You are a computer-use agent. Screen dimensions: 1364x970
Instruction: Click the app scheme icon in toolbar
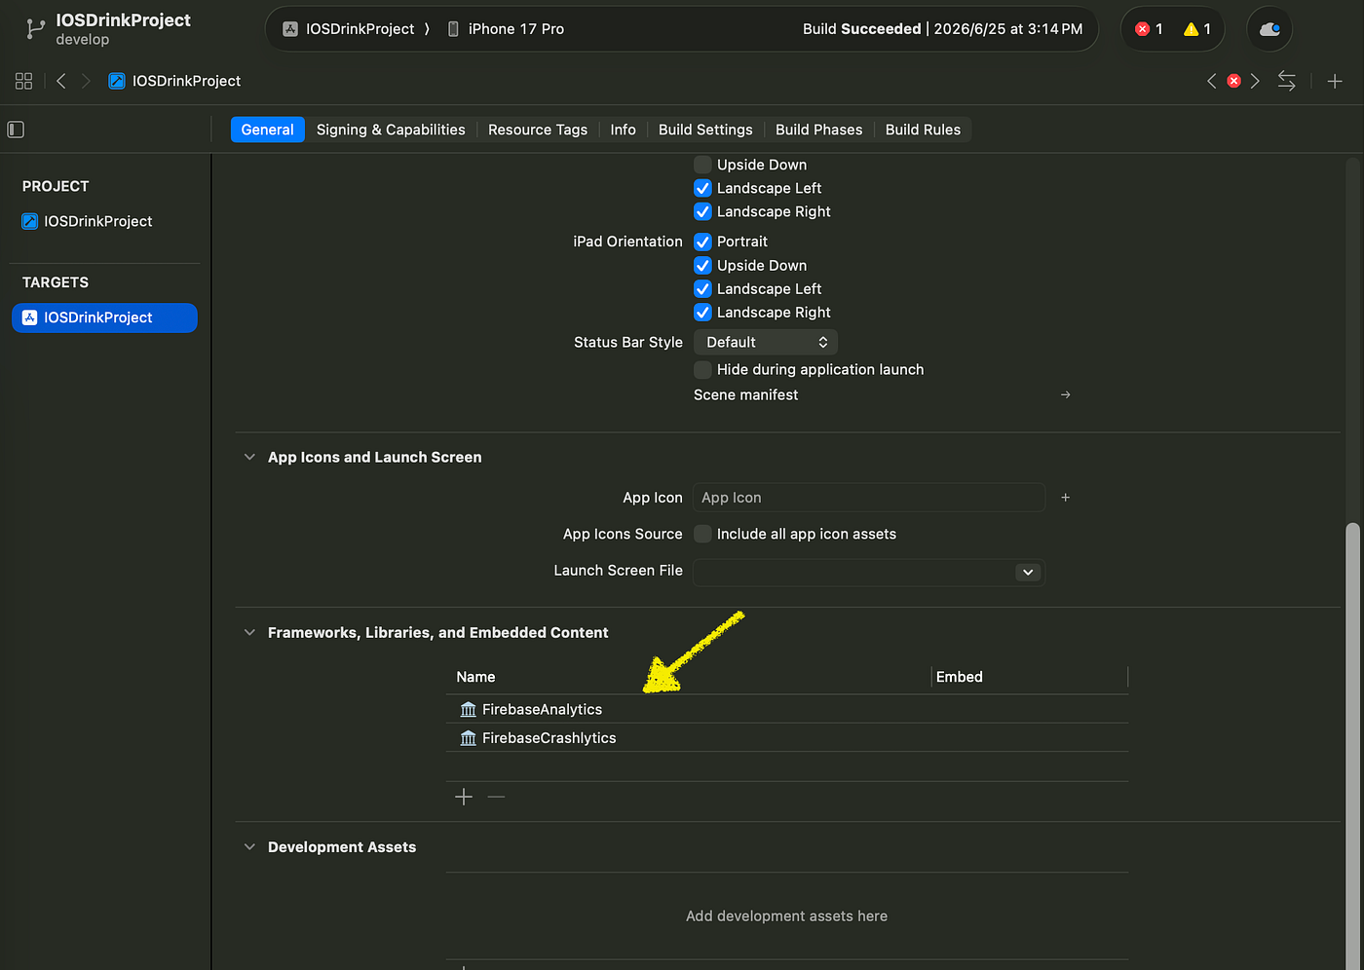(290, 29)
